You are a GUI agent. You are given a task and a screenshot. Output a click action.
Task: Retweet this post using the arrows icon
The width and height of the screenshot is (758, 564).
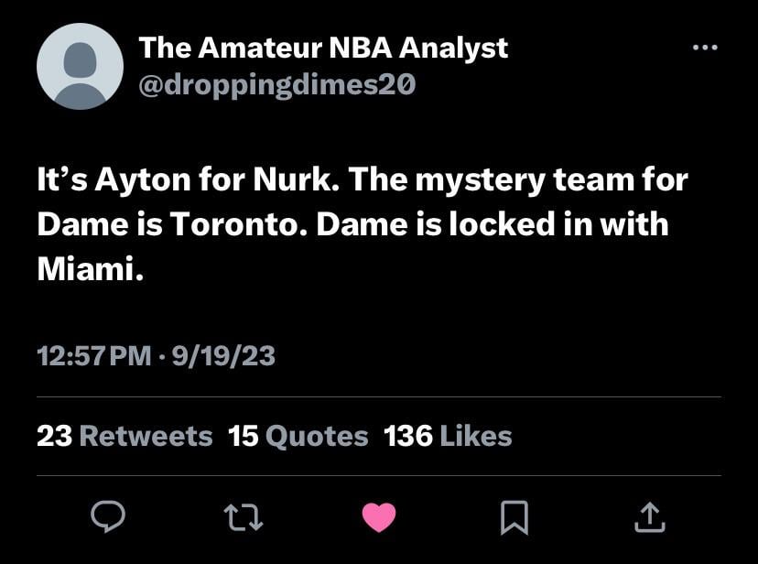[244, 519]
